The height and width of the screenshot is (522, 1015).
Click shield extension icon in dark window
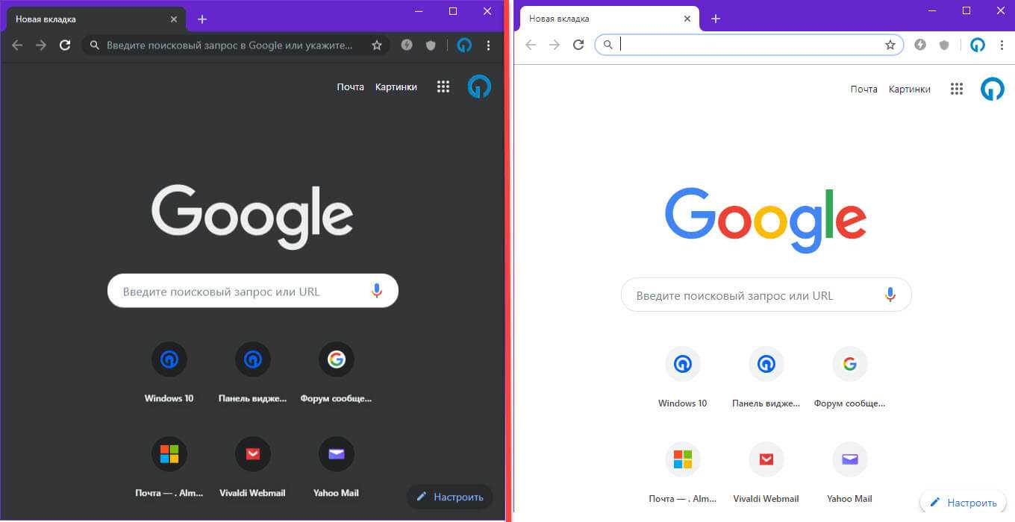(431, 45)
